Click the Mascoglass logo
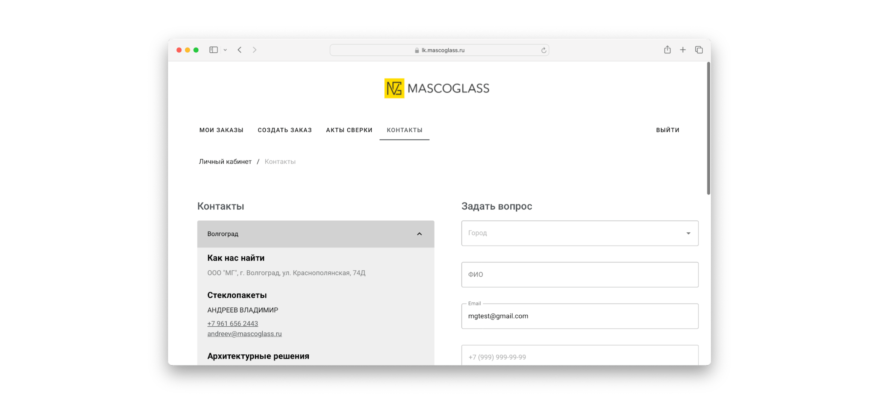The image size is (879, 413). 437,88
